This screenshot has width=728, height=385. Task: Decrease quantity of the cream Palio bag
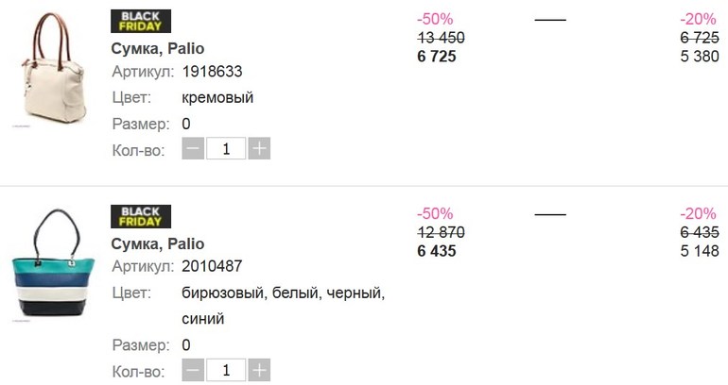click(x=193, y=149)
